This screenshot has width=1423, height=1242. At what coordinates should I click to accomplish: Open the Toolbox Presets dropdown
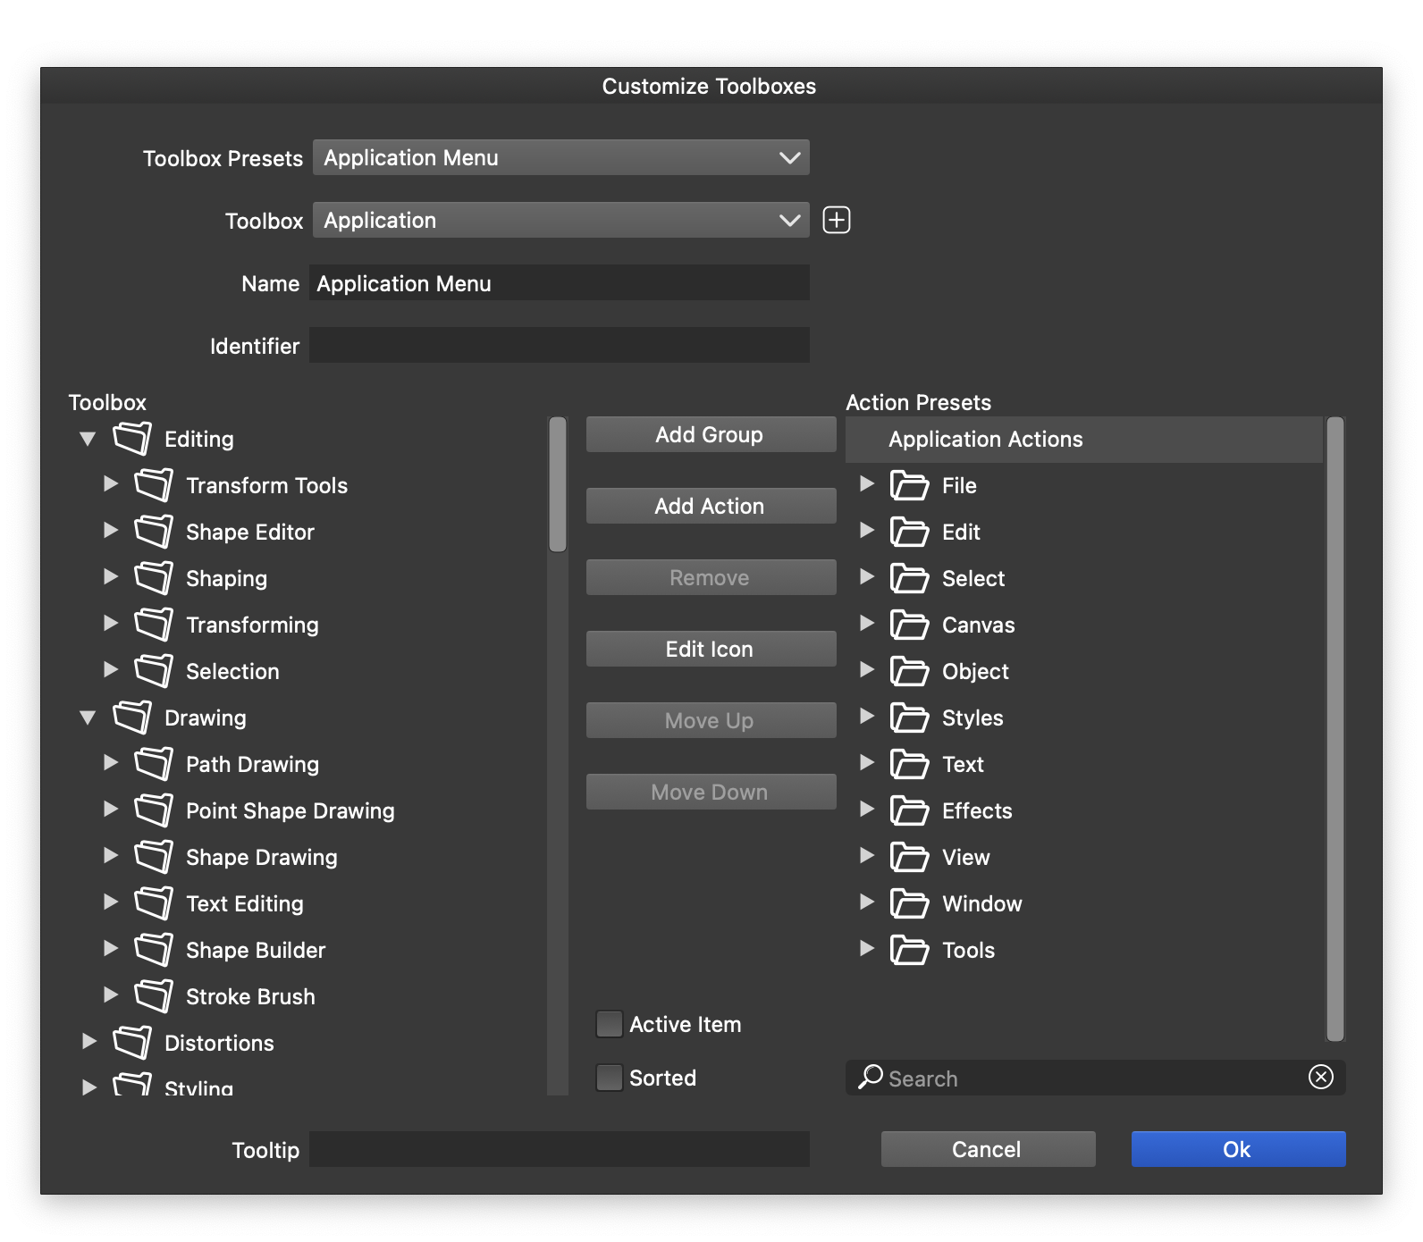click(x=560, y=157)
